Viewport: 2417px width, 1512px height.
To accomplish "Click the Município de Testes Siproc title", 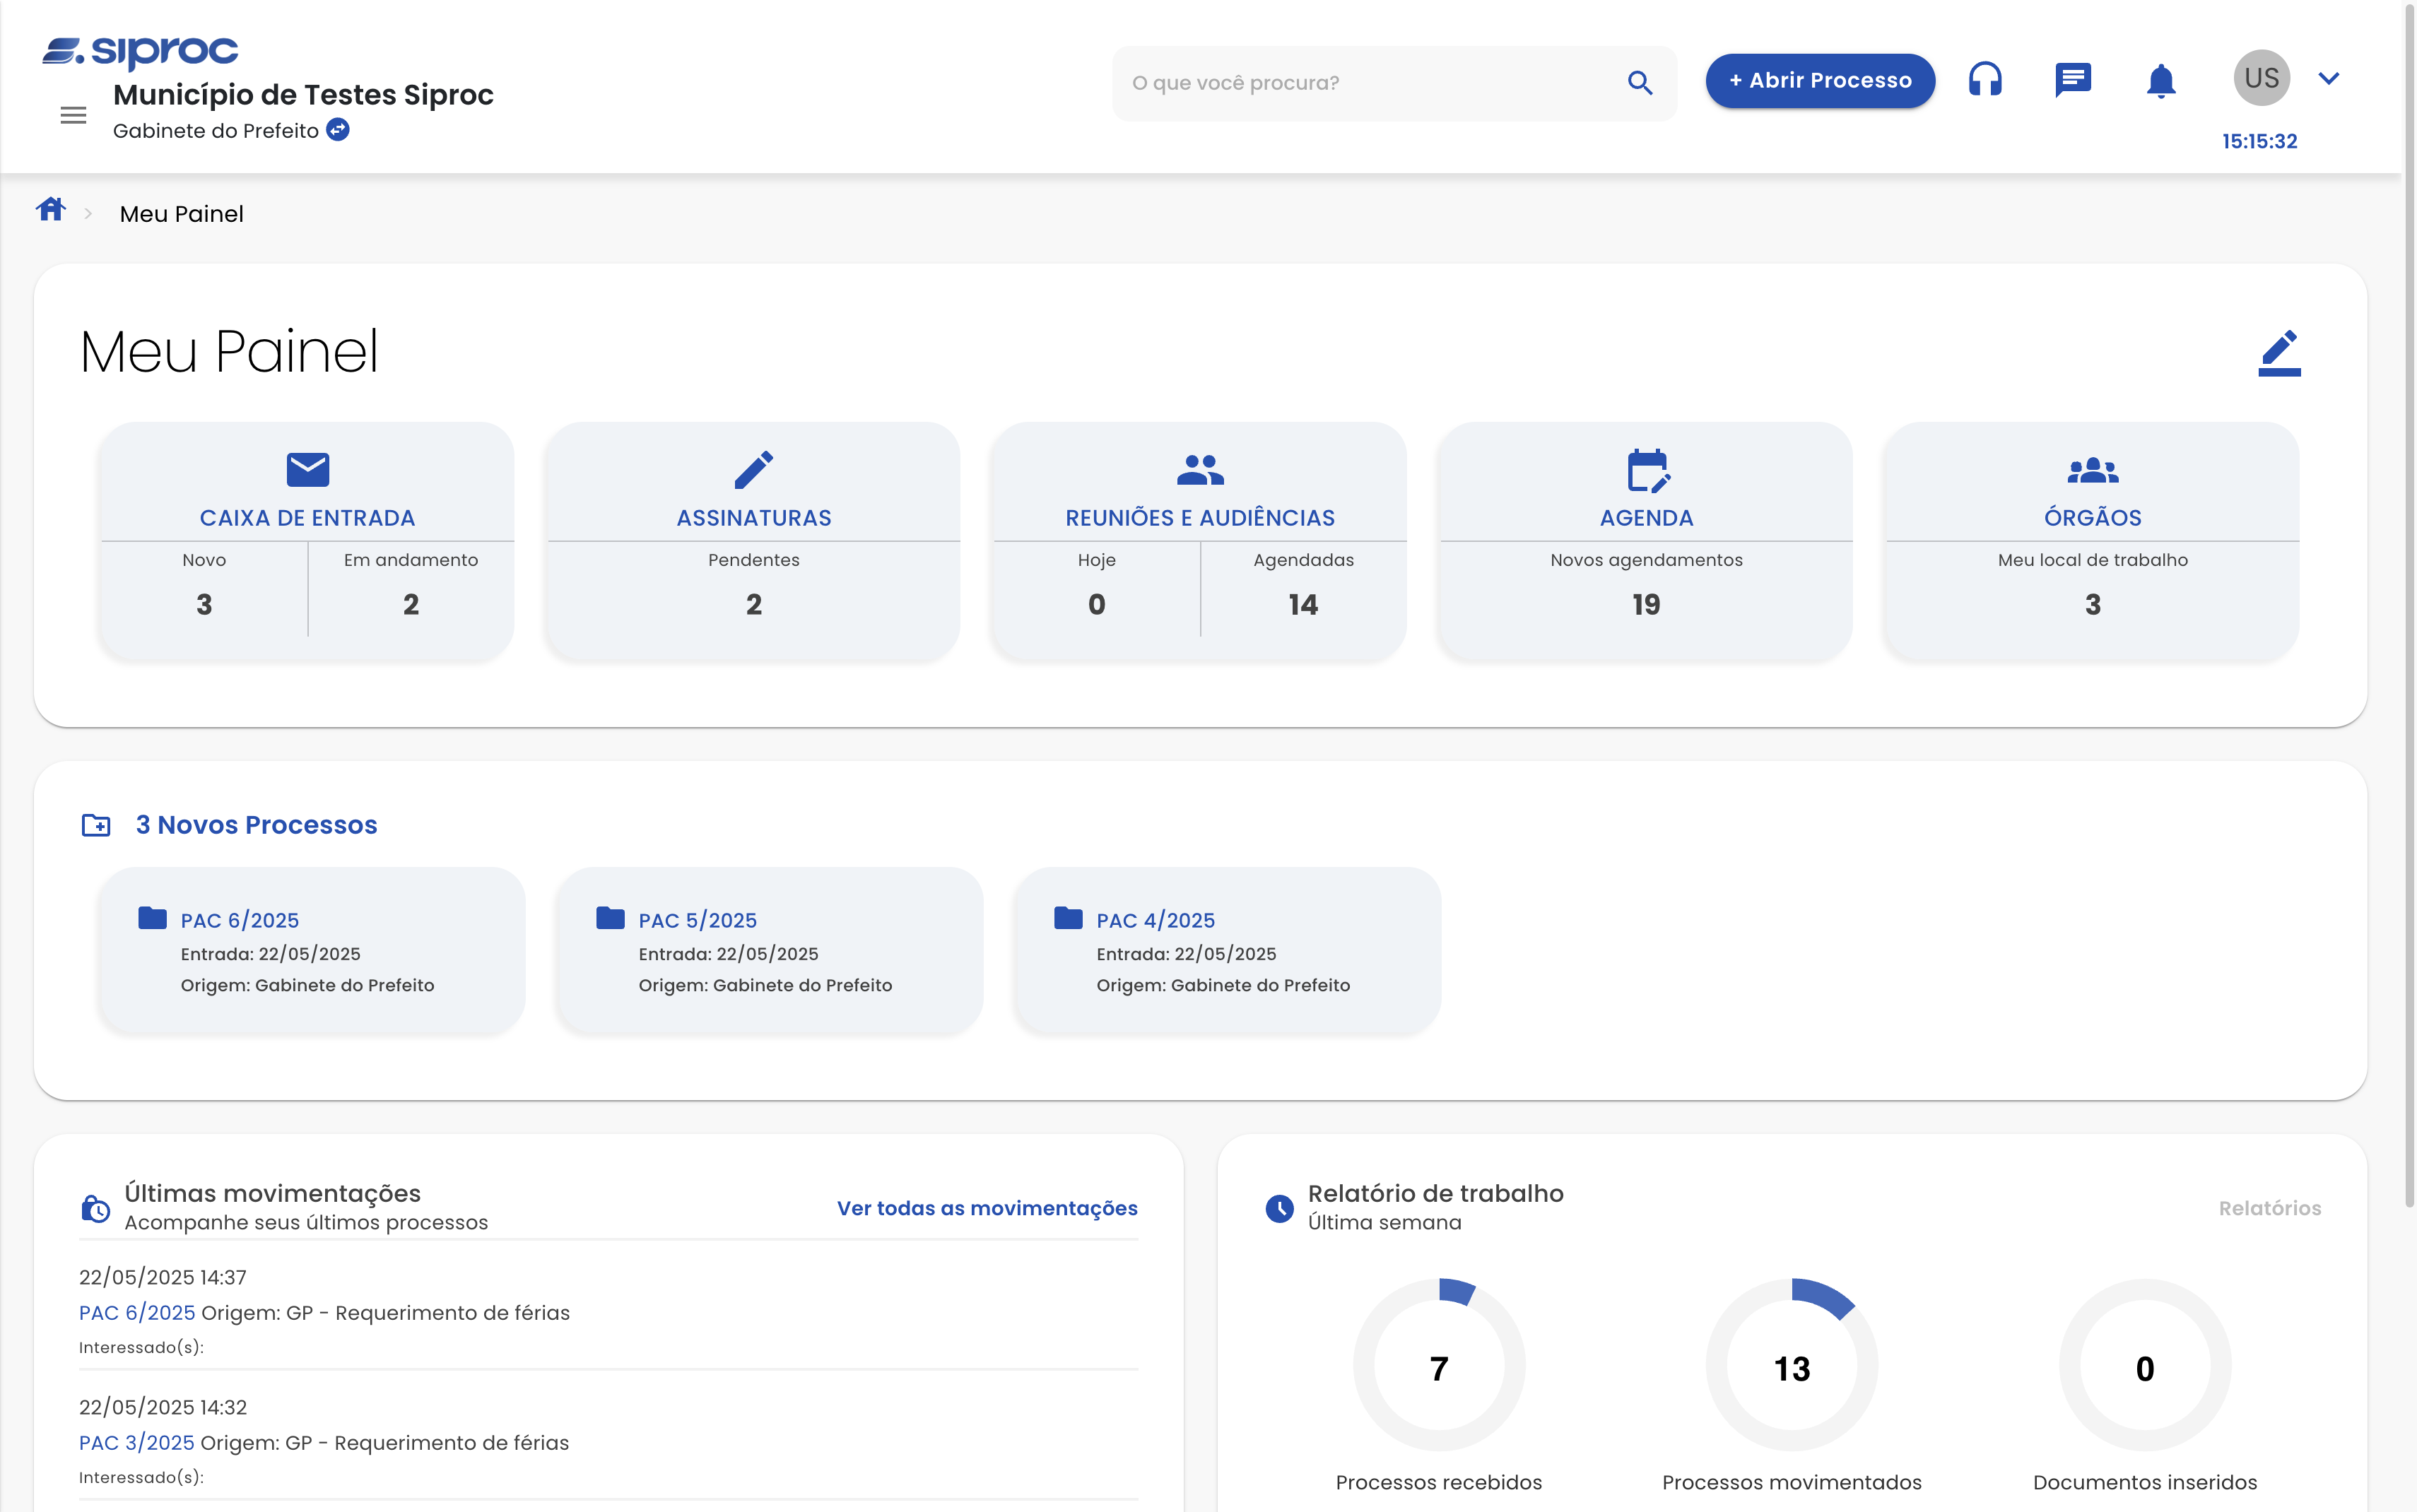I will (303, 95).
